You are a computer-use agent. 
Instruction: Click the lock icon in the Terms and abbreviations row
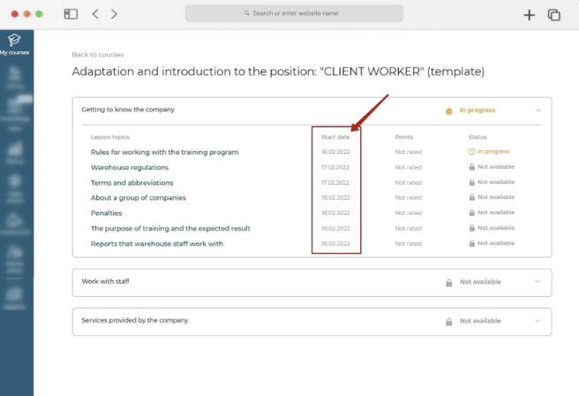(x=471, y=182)
